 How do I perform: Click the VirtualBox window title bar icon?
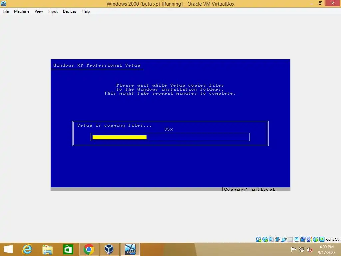(3, 3)
